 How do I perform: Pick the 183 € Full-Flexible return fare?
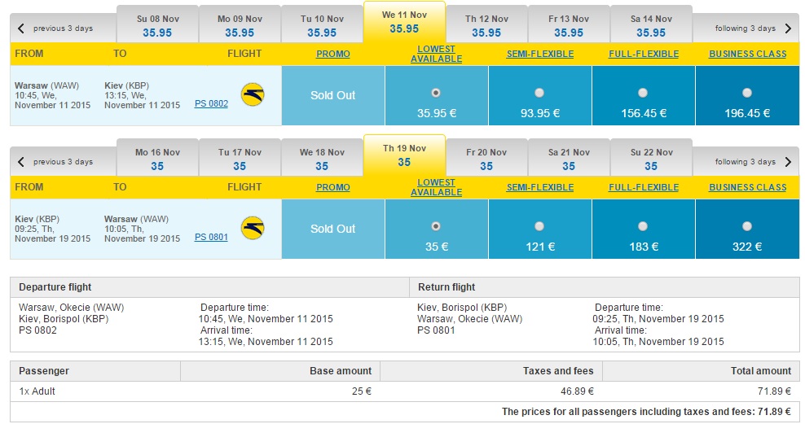[643, 226]
